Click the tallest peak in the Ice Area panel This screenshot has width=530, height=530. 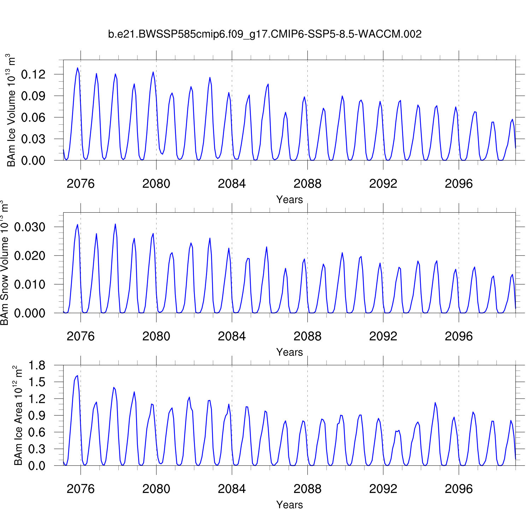(x=77, y=376)
